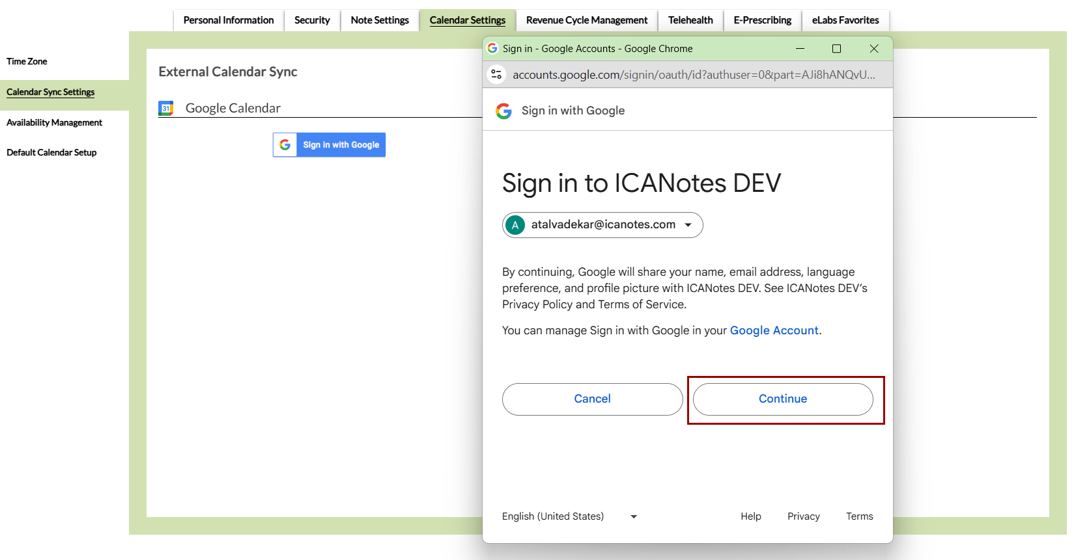Open the Help link in popup footer
This screenshot has width=1089, height=560.
click(751, 516)
